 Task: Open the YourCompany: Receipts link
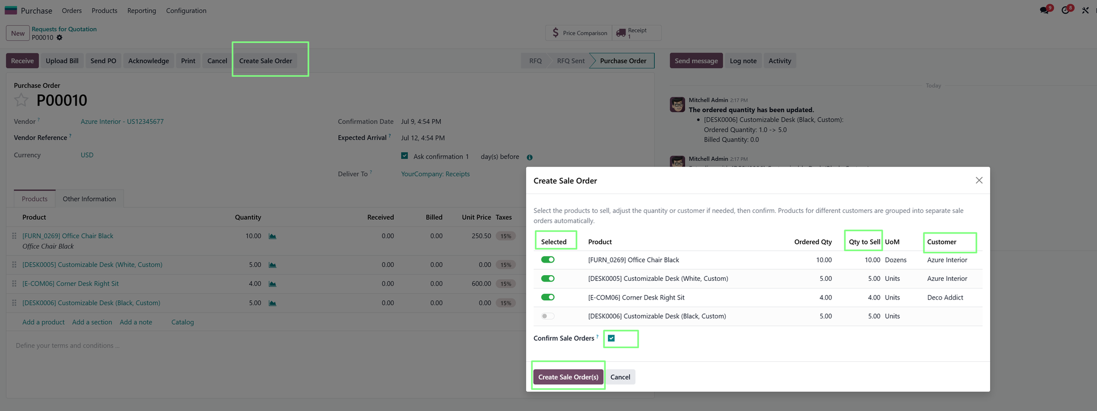coord(435,174)
